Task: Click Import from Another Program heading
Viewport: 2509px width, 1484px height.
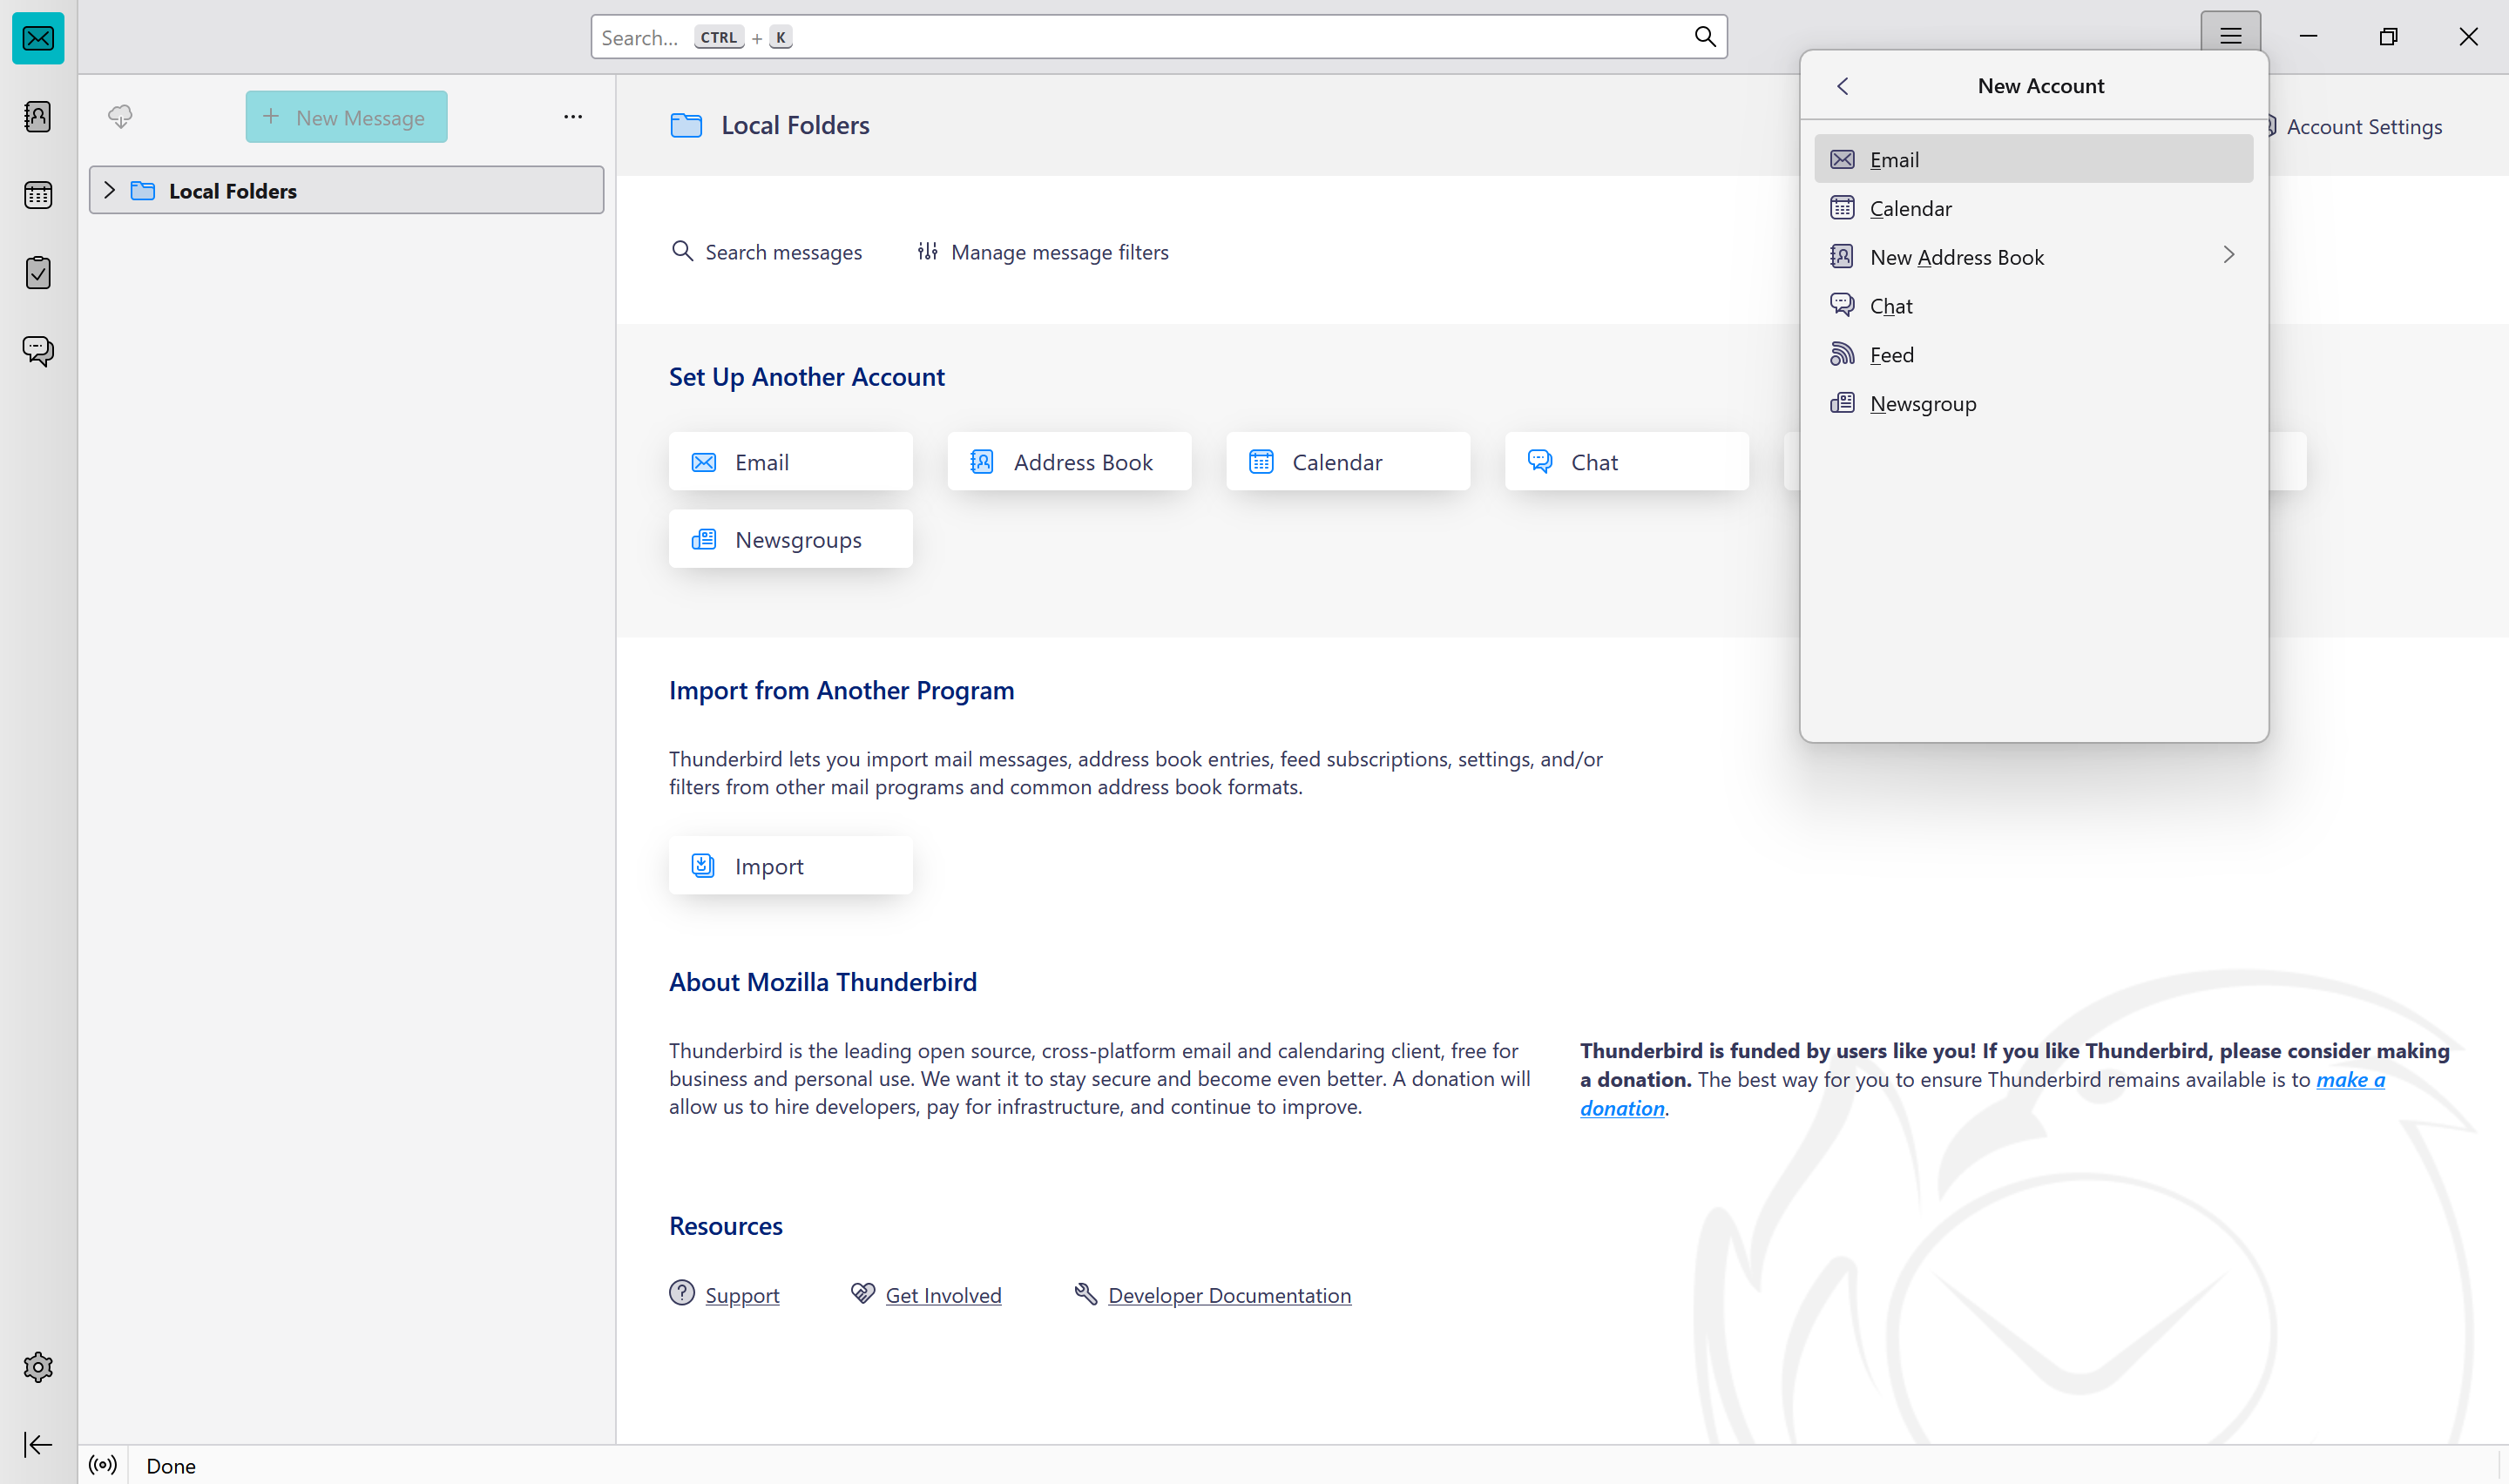Action: [x=841, y=690]
